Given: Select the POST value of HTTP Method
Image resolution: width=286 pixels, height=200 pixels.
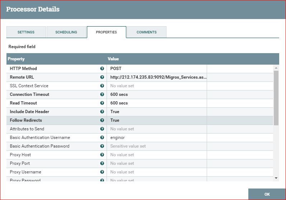Looking at the screenshot, I should tap(116, 69).
